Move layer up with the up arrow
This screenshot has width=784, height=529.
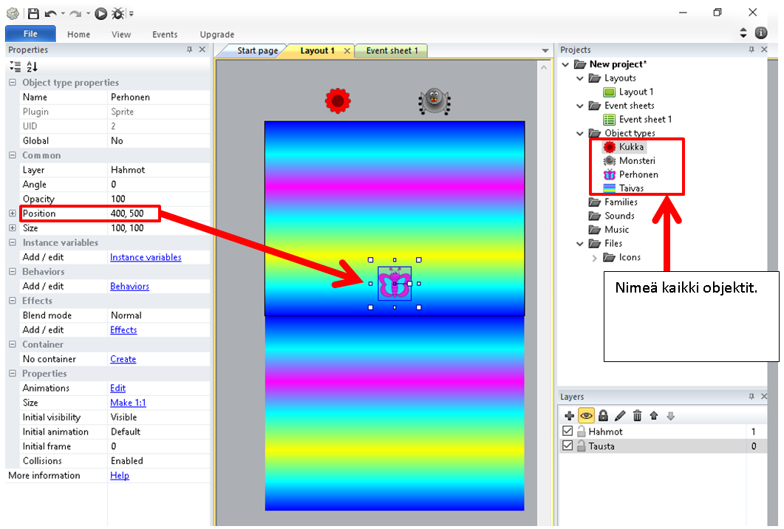click(654, 416)
